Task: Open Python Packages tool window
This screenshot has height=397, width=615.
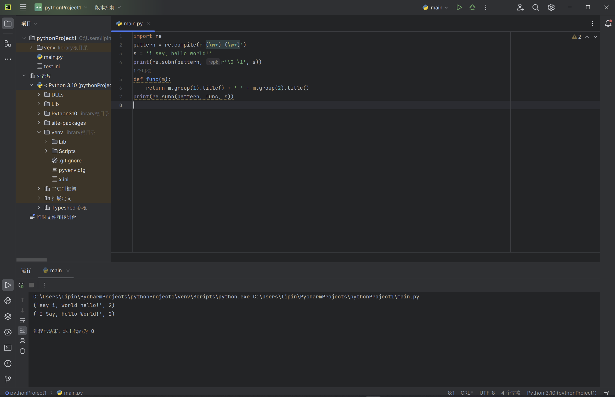Action: pos(8,316)
